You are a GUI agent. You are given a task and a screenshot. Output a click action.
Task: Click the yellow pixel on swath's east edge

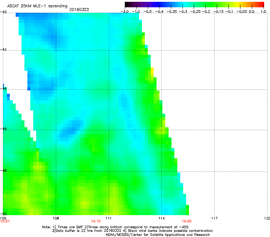[x=152, y=71]
